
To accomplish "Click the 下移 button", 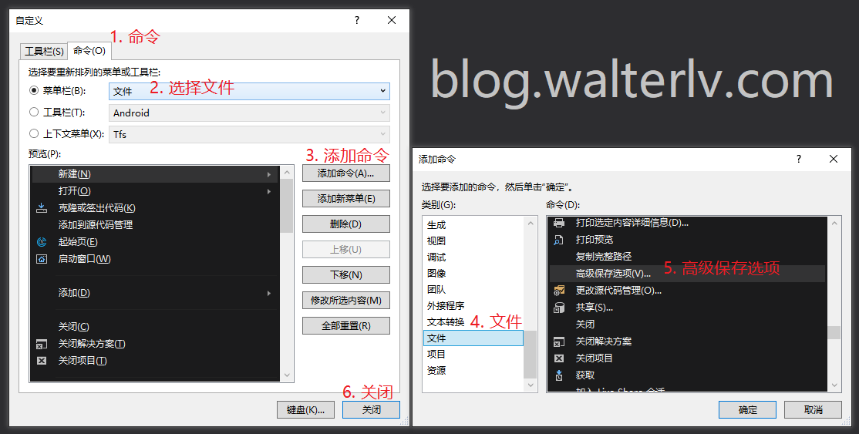I will click(346, 275).
